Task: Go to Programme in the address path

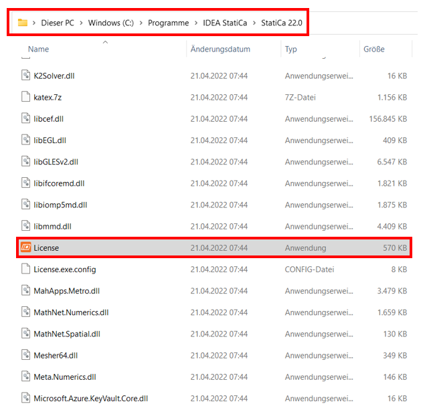Action: click(x=168, y=23)
